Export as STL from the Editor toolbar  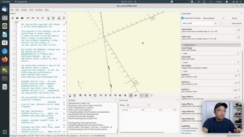click(x=59, y=18)
